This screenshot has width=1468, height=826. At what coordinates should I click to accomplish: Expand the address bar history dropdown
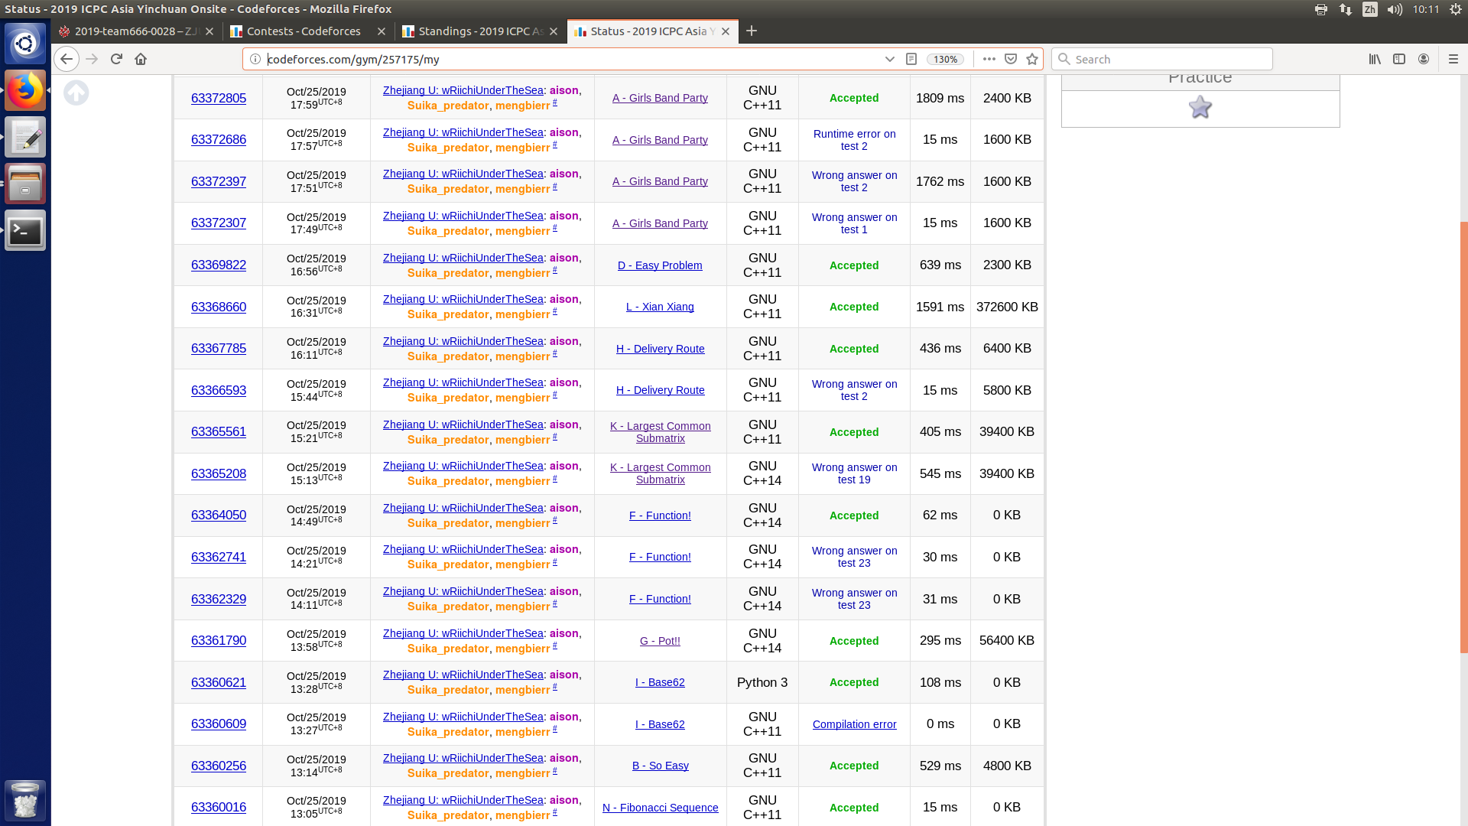click(x=889, y=59)
